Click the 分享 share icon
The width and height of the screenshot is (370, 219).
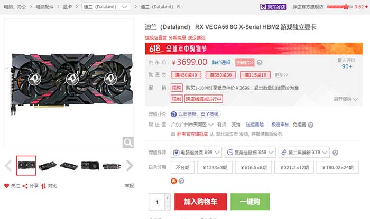click(25, 186)
